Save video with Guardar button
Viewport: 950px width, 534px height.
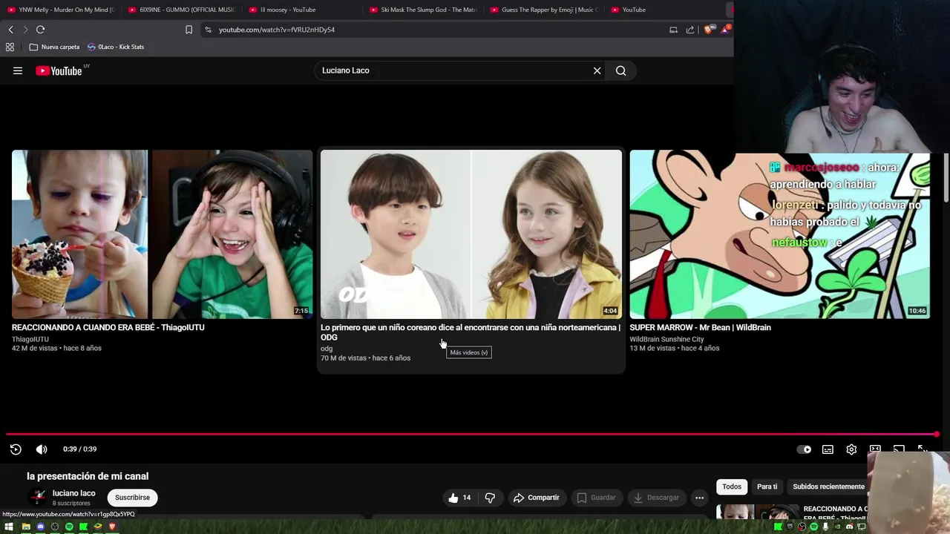pyautogui.click(x=597, y=498)
